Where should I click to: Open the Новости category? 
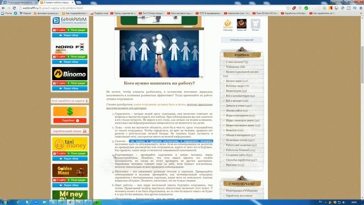point(234,130)
